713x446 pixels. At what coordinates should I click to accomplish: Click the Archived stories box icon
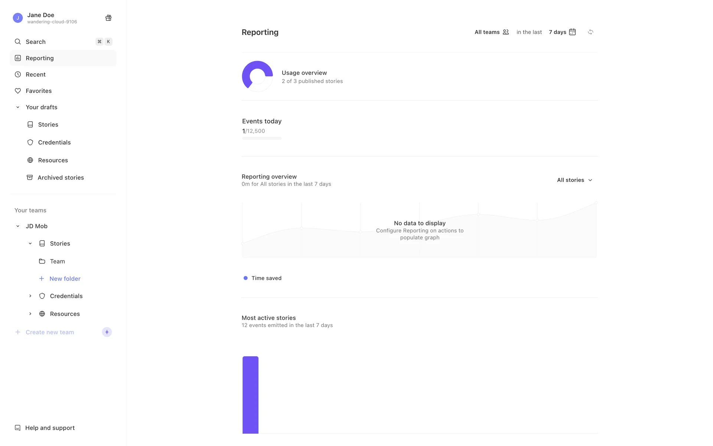pyautogui.click(x=30, y=178)
